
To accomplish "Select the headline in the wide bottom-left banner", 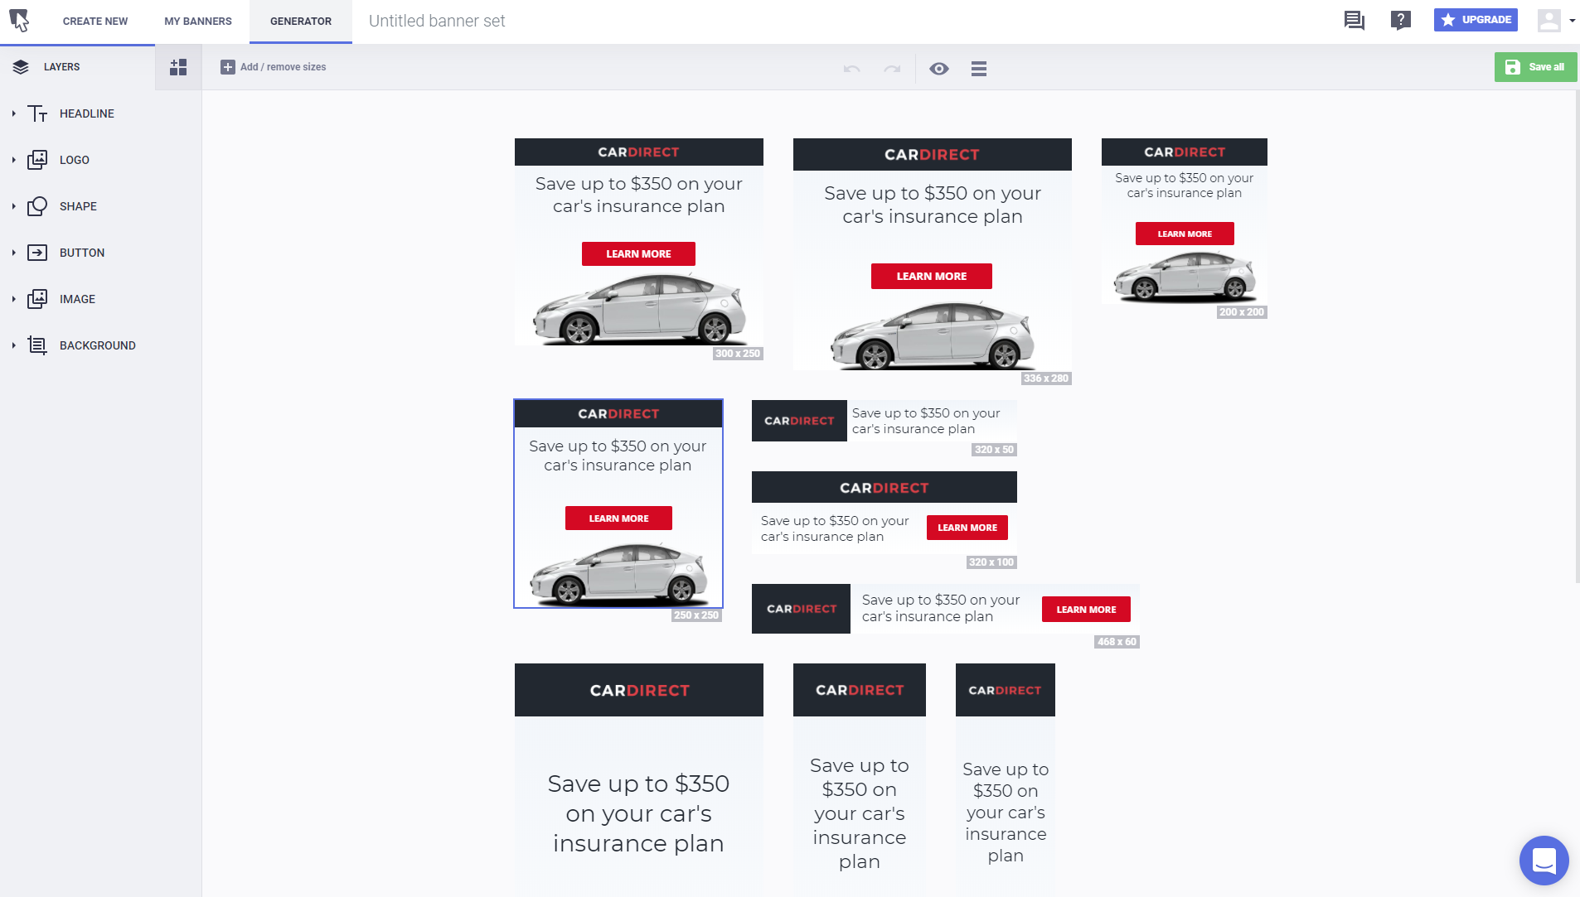I will pyautogui.click(x=638, y=813).
